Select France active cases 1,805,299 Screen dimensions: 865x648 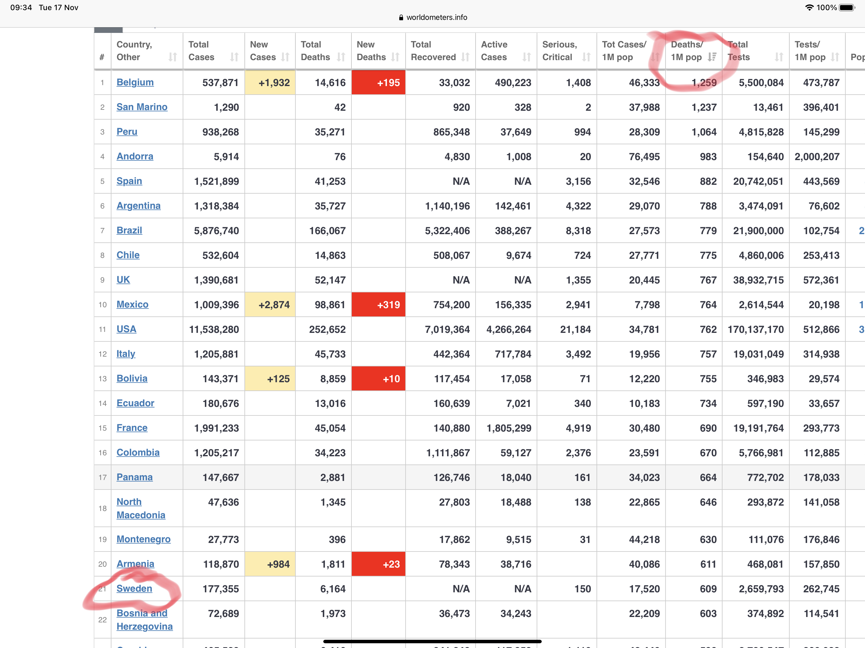pos(509,428)
